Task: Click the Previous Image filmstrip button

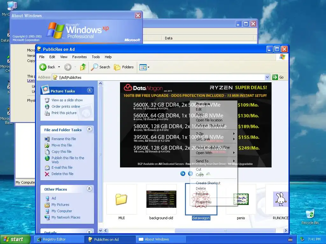Action: pos(183,173)
